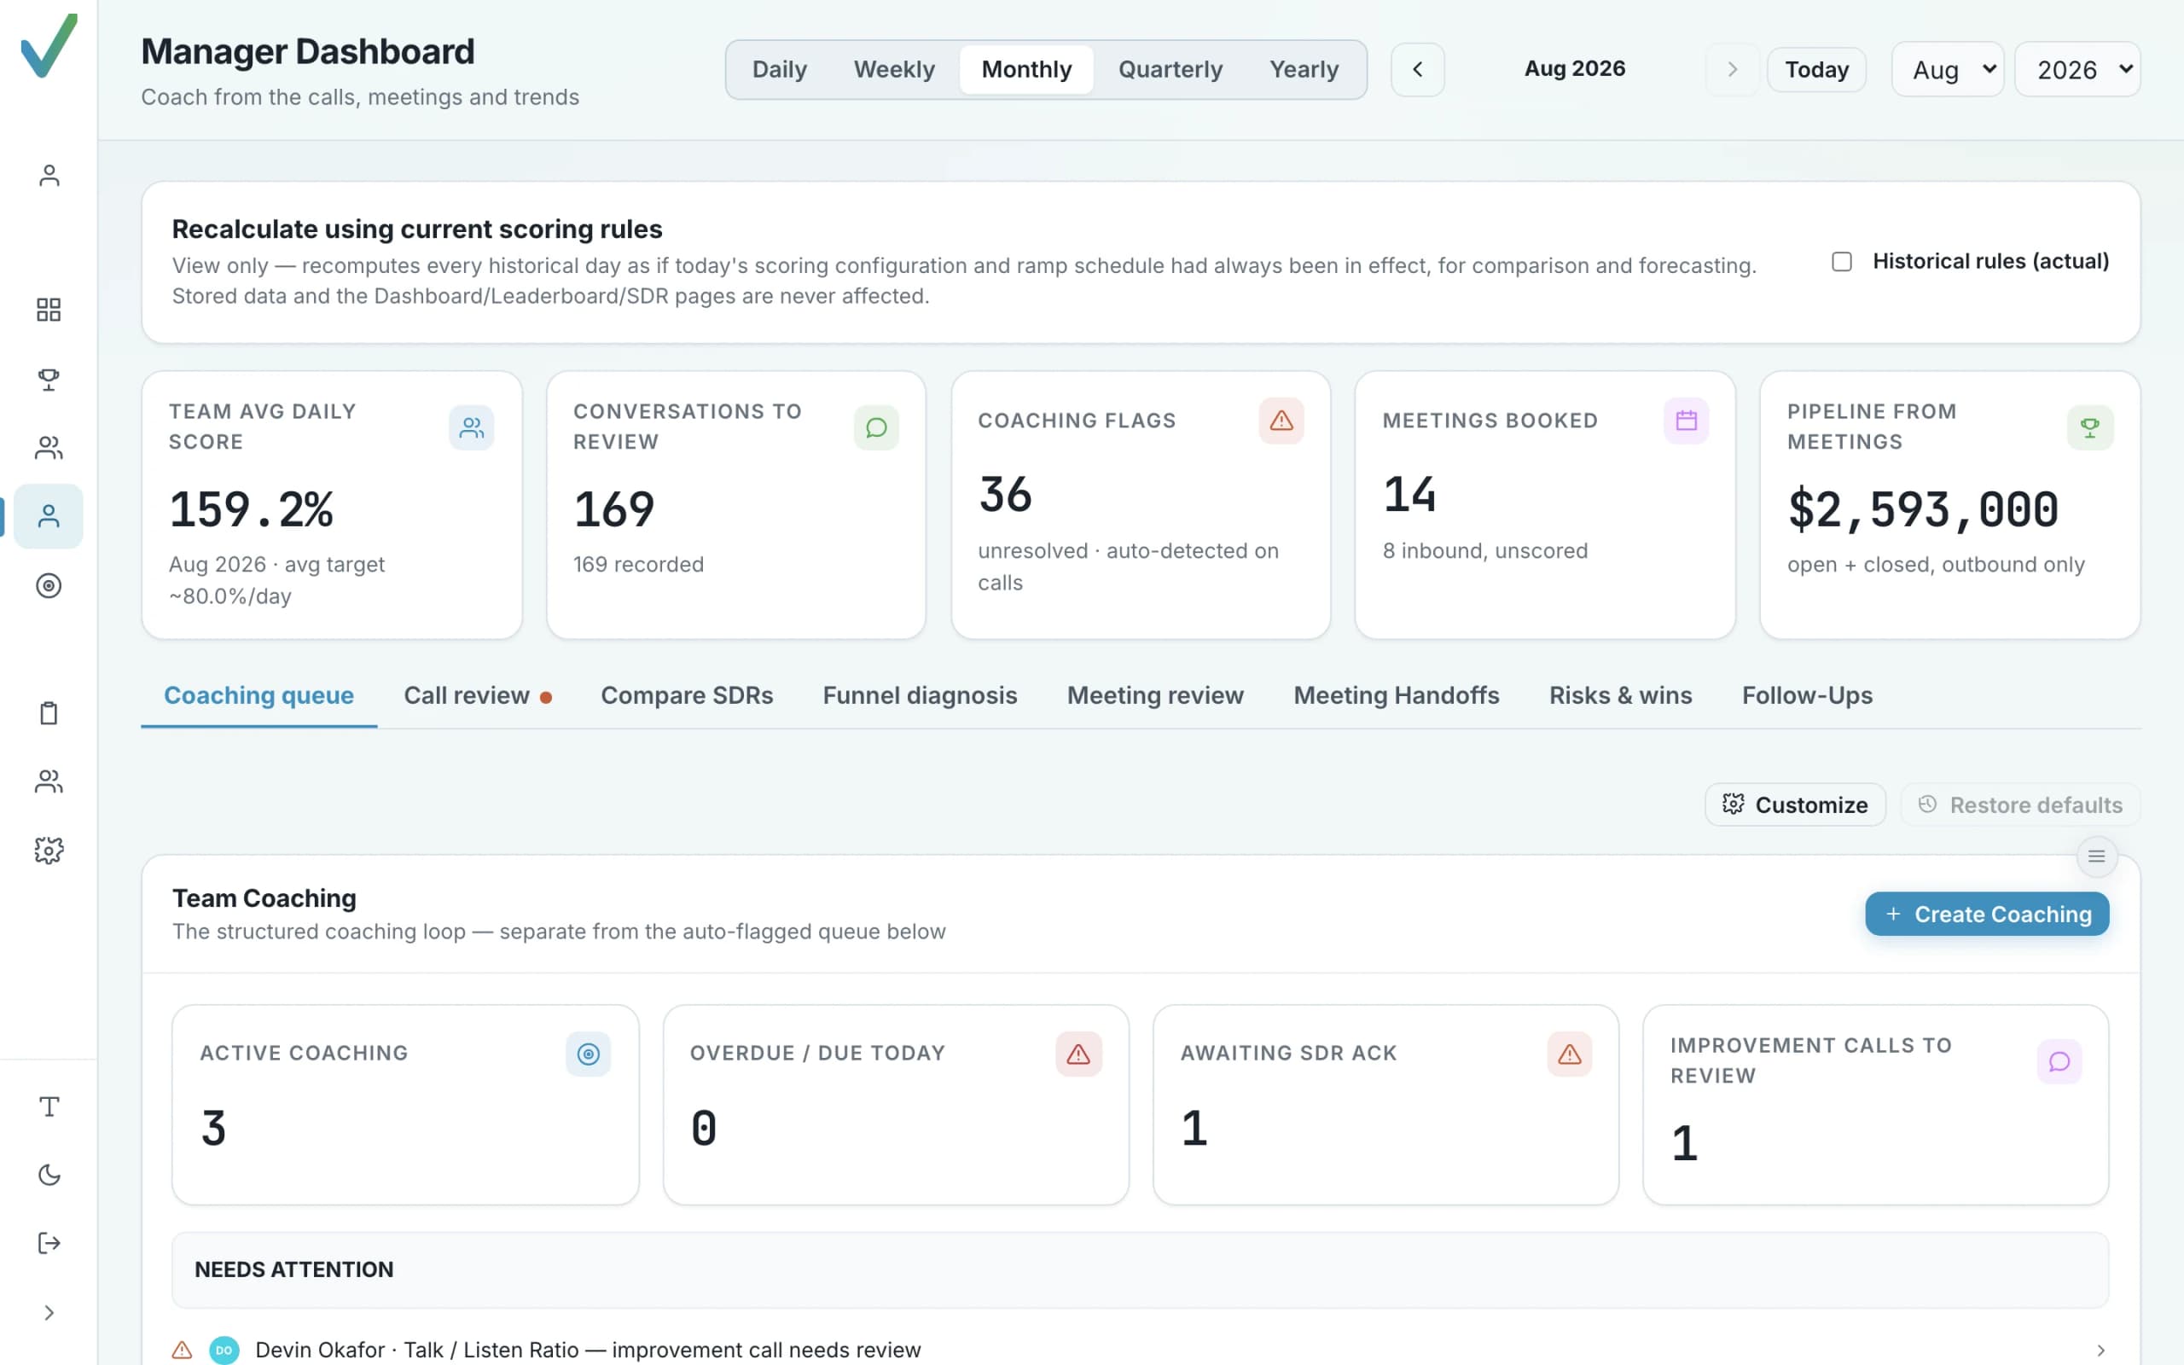Viewport: 2184px width, 1365px height.
Task: Click the drag handle icon on Team Coaching panel
Action: [2096, 856]
